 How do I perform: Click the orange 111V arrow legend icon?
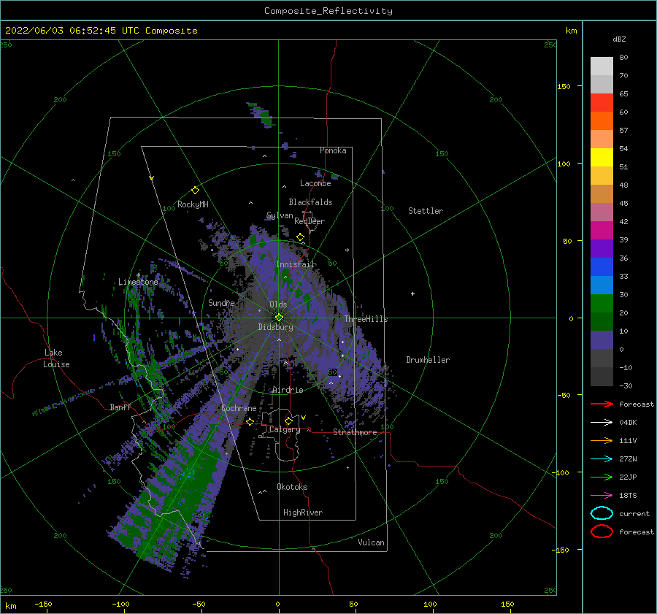point(602,440)
